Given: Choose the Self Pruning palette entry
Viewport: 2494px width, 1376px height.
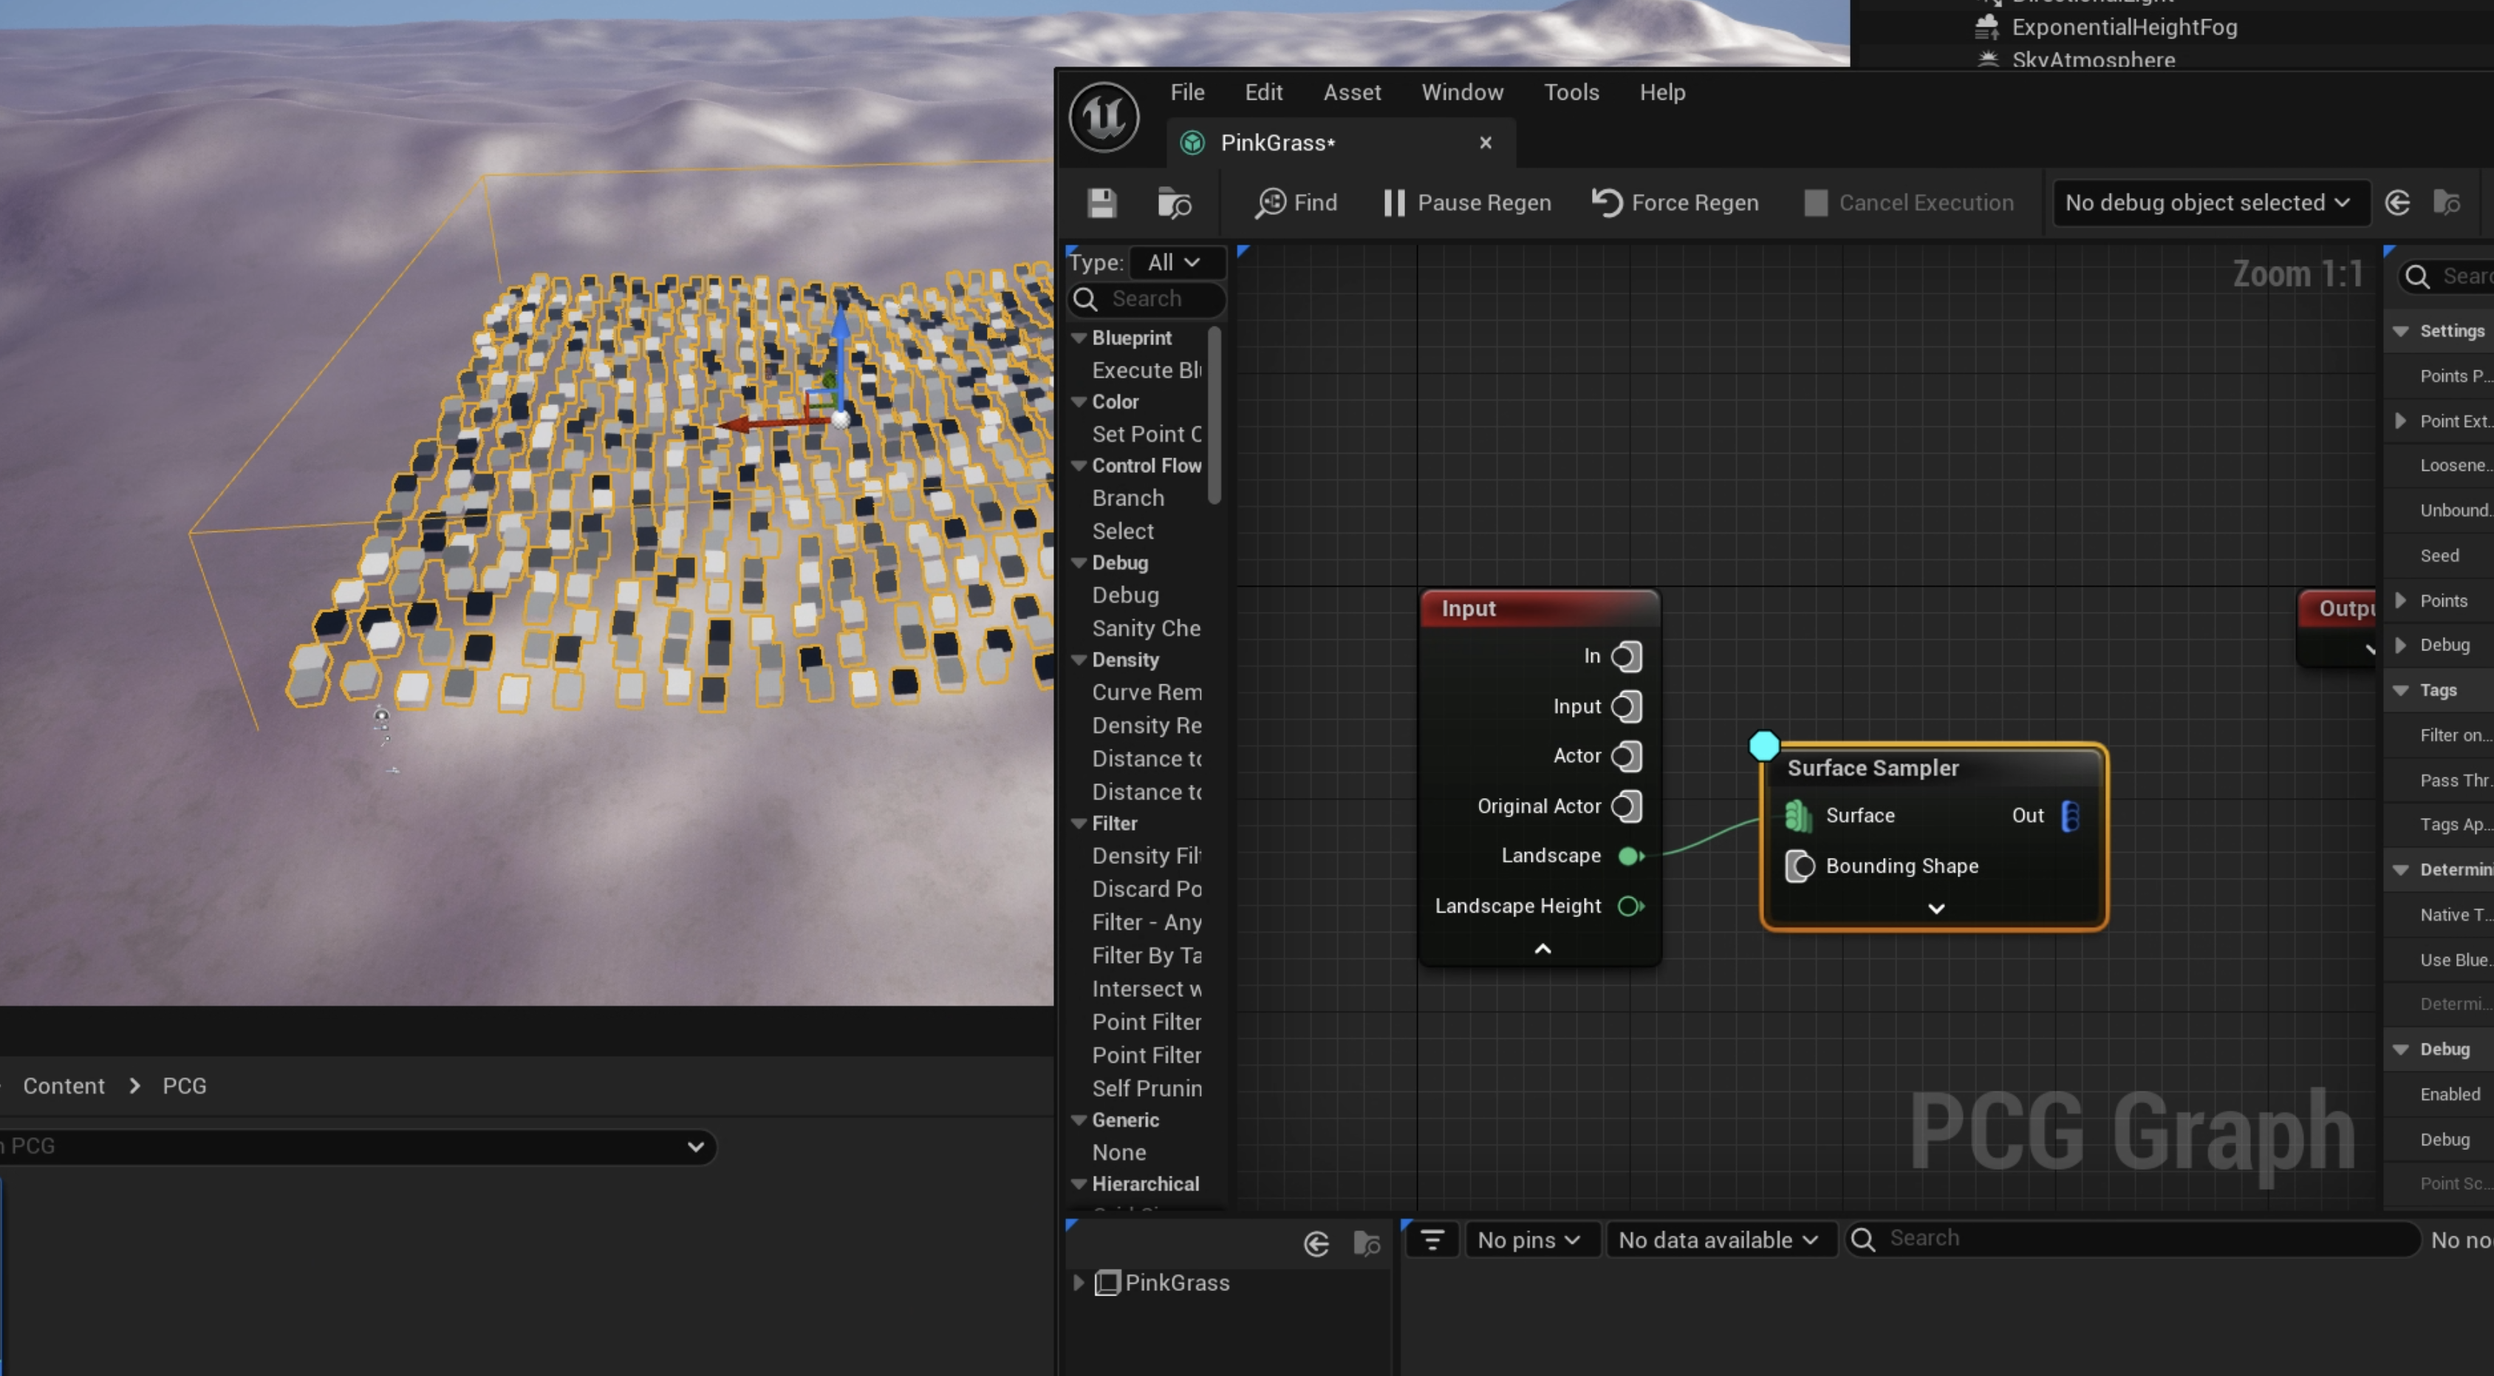Looking at the screenshot, I should click(1147, 1089).
